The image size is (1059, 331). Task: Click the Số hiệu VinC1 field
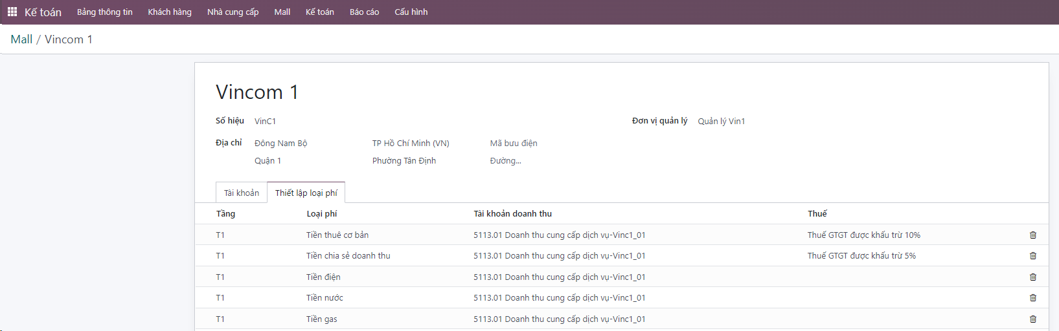[265, 121]
